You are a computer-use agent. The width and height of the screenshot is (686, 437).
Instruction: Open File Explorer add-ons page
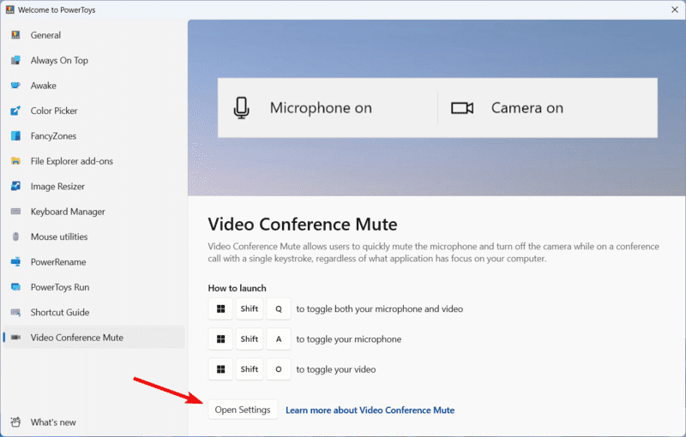[93, 161]
